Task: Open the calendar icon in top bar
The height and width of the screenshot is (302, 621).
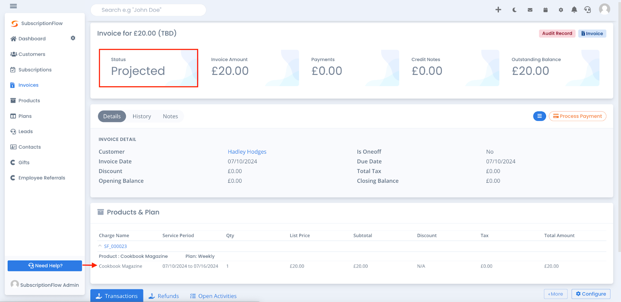Action: pyautogui.click(x=545, y=10)
